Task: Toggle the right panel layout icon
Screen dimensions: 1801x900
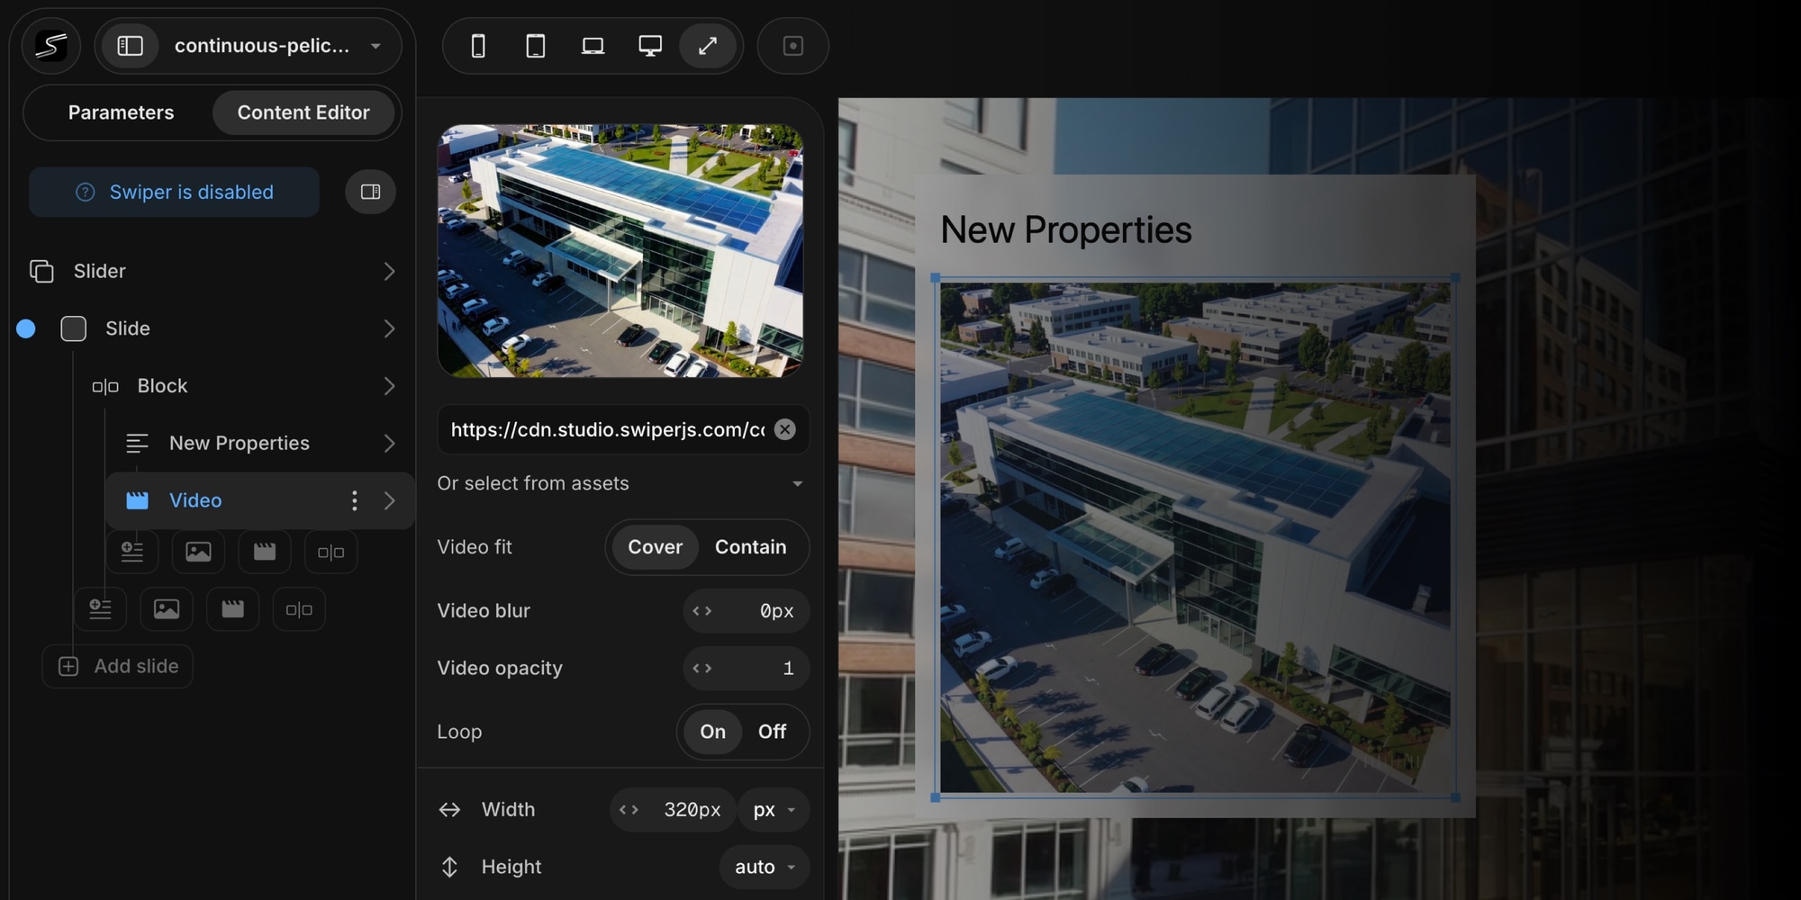Action: coord(370,192)
